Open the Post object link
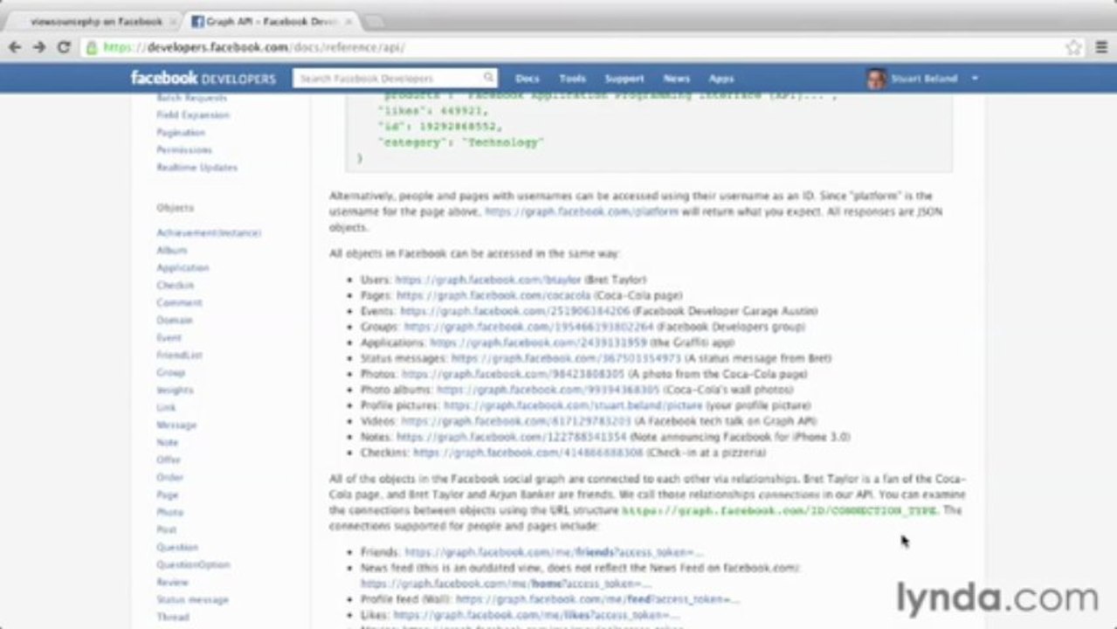 pyautogui.click(x=167, y=530)
